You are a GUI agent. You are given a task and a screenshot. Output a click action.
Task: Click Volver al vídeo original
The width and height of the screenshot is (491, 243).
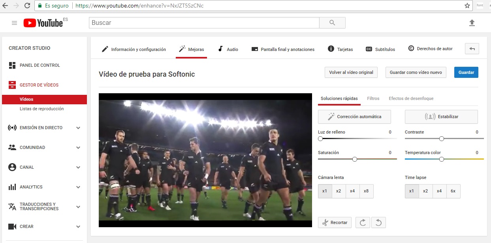tap(351, 72)
